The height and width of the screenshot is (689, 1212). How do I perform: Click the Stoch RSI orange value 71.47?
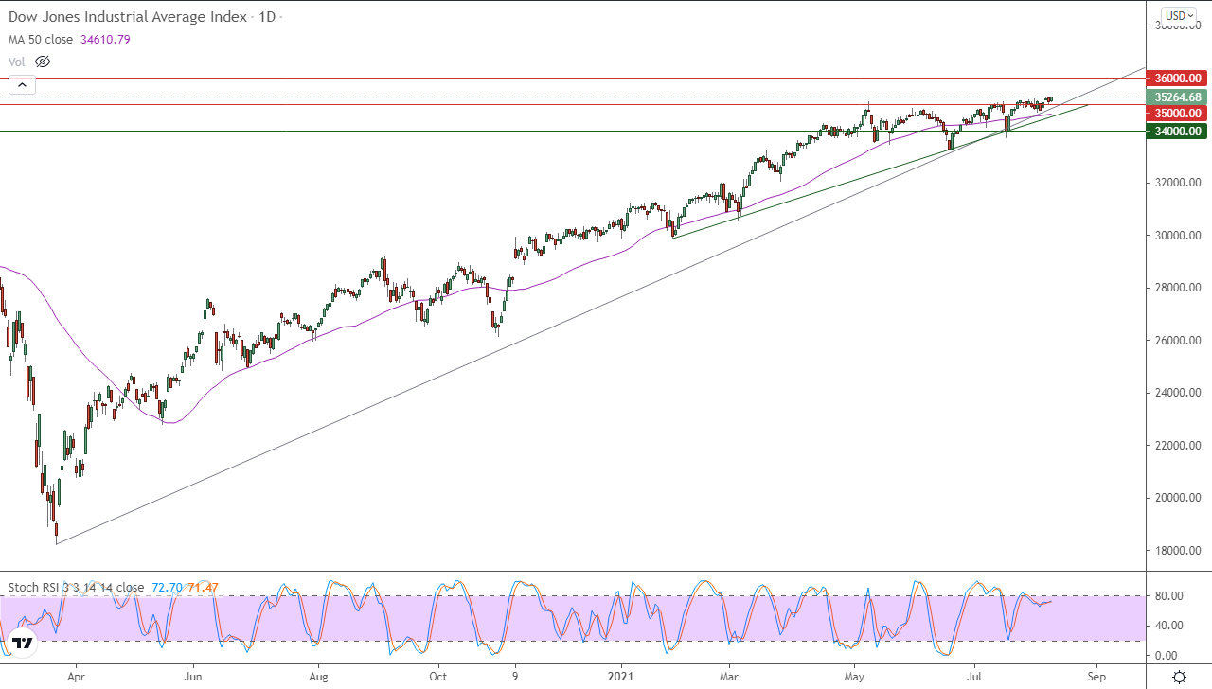(203, 588)
